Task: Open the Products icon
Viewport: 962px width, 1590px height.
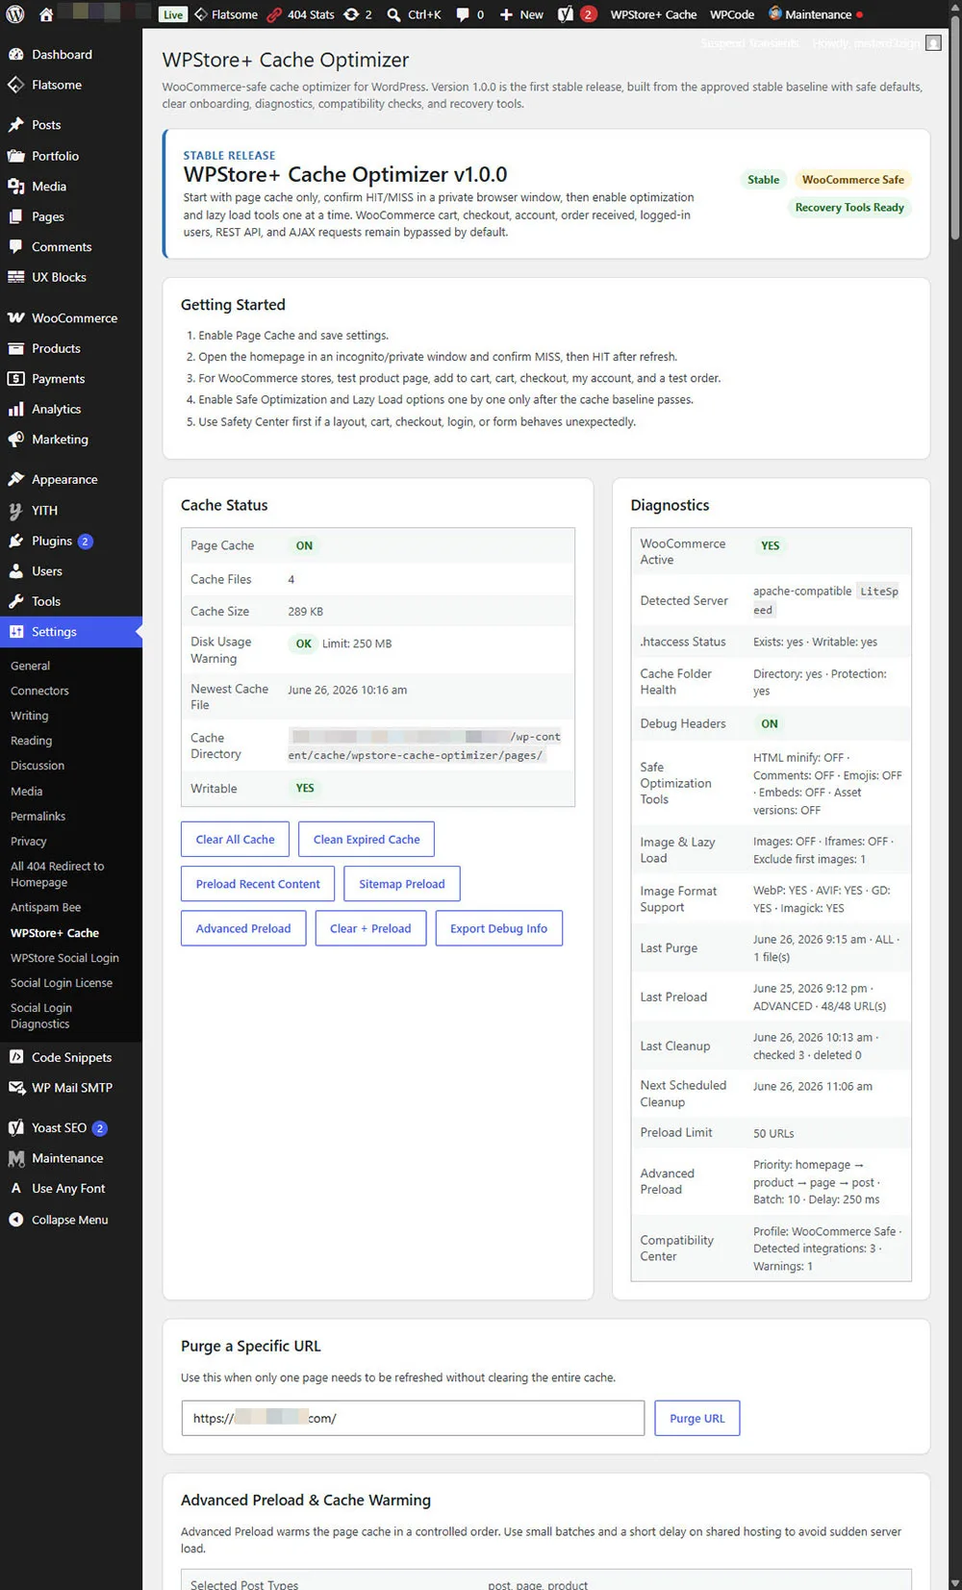Action: [15, 348]
